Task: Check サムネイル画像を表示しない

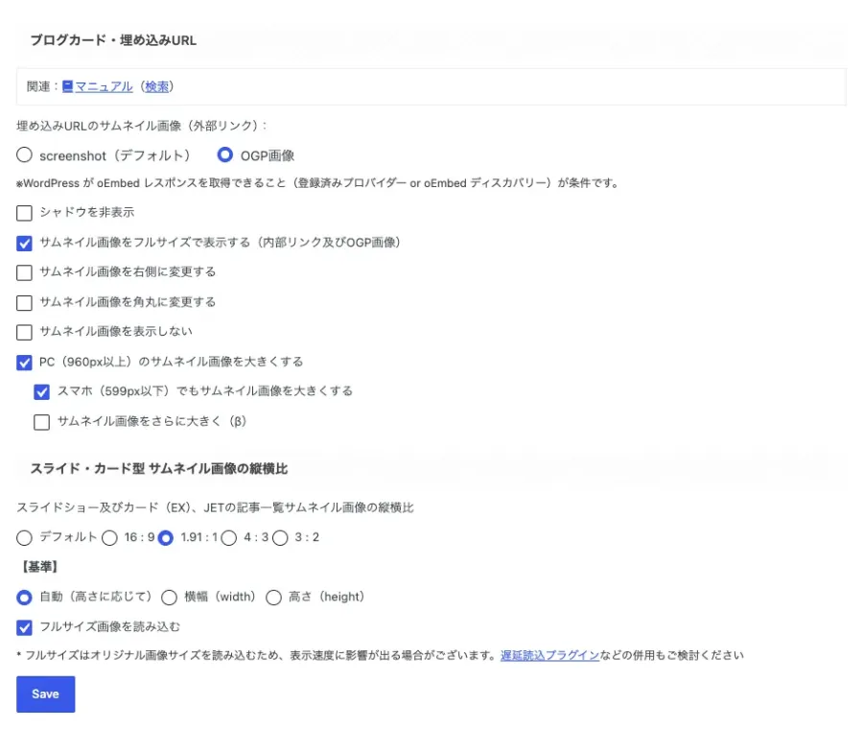Action: point(24,332)
